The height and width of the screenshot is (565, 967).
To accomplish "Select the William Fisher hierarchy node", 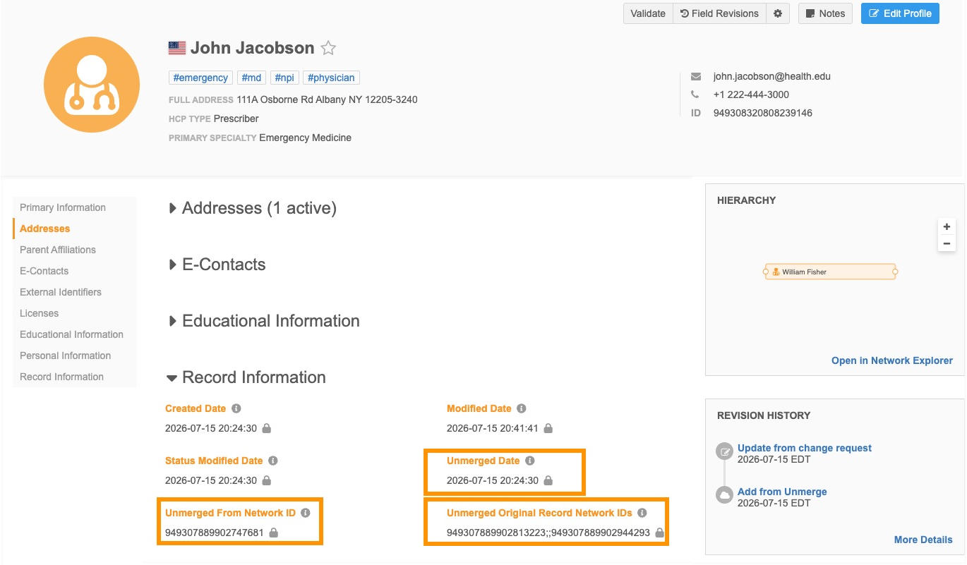I will 830,272.
